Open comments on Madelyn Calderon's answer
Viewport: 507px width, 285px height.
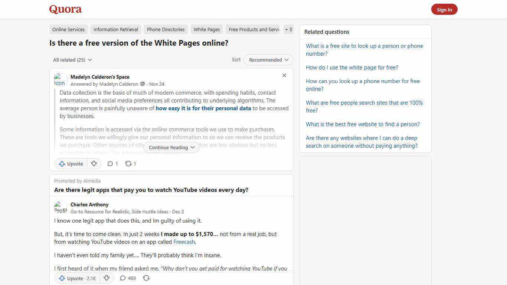coord(112,164)
